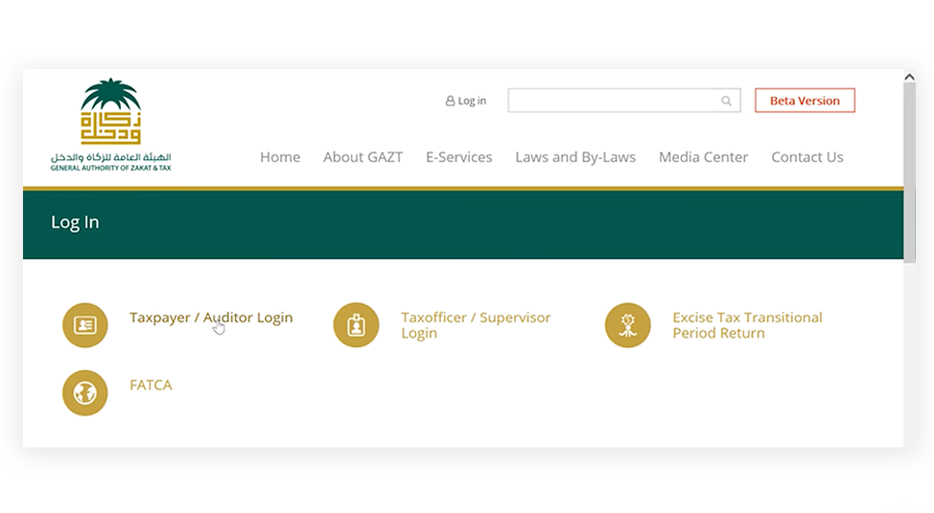Open the Contact Us page
The height and width of the screenshot is (513, 934).
click(806, 157)
